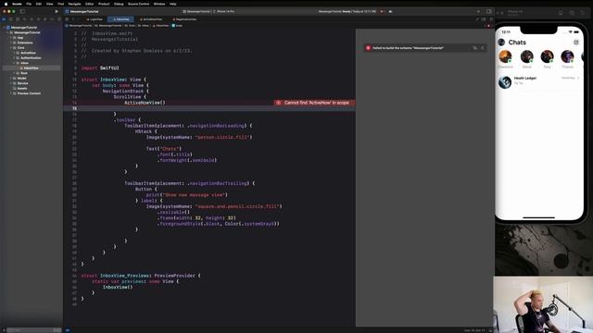Tap Tony's avatar in active now row

click(x=548, y=56)
